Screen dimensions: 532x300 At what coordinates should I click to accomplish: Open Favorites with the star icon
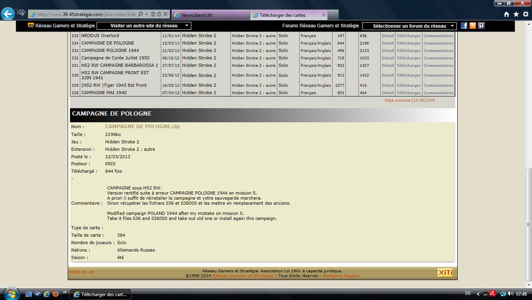[516, 14]
